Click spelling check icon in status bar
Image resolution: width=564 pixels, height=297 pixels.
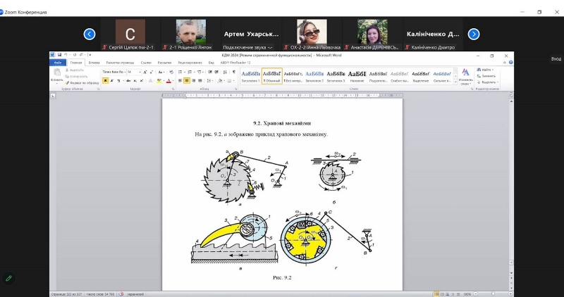tap(121, 294)
